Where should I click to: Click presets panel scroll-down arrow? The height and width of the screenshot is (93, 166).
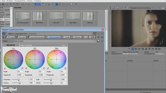[x=106, y=50]
